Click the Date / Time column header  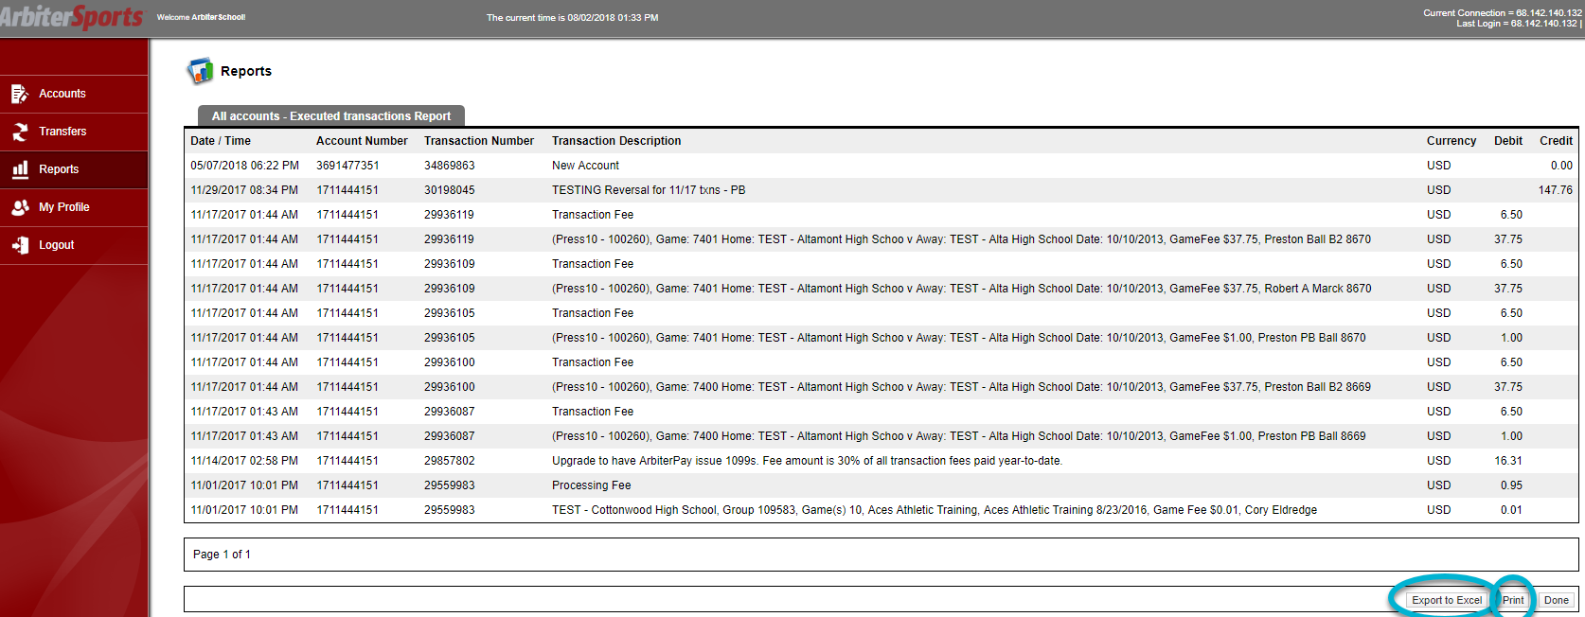(x=221, y=141)
